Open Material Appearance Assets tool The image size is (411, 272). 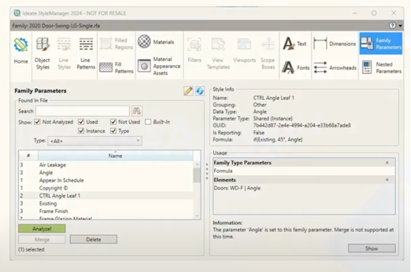click(159, 66)
